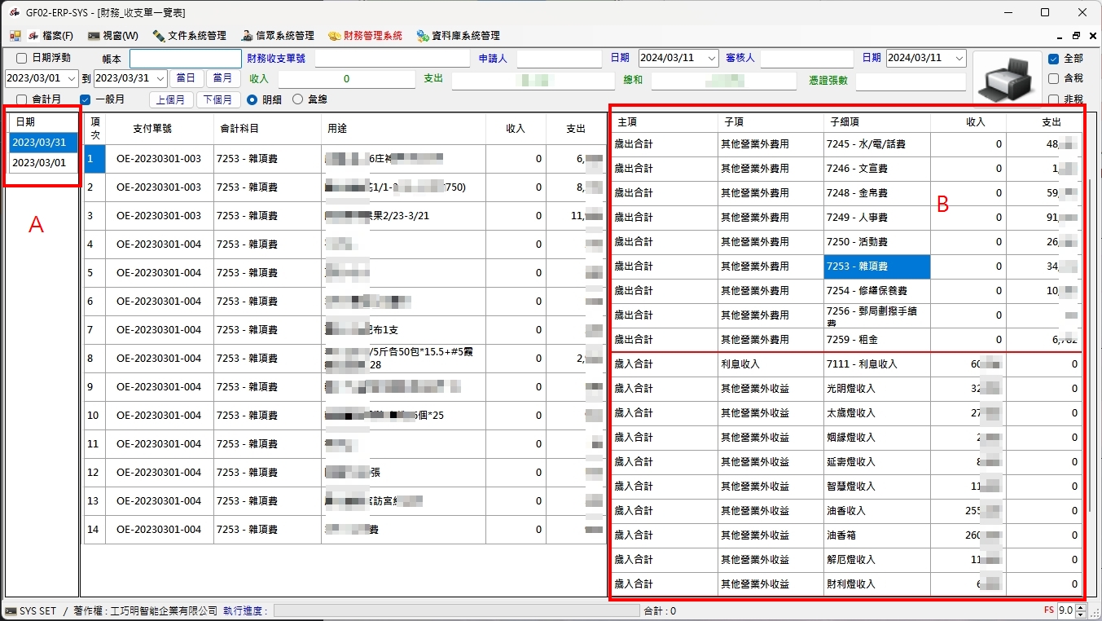Screen dimensions: 1102x621
Task: Open the 資料庫系統管理 menu
Action: coord(458,36)
